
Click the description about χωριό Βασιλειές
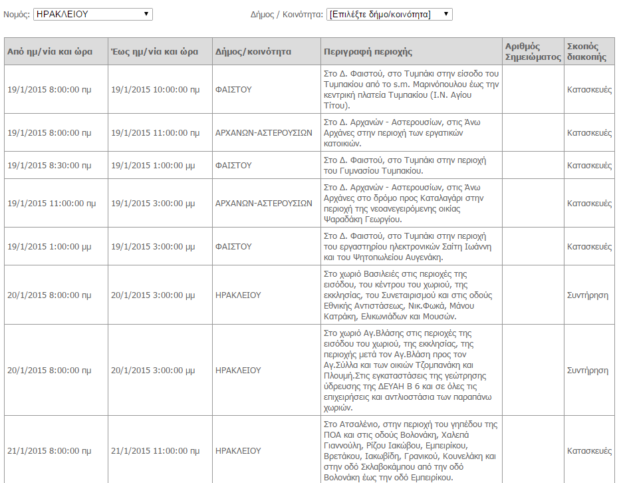click(x=406, y=295)
